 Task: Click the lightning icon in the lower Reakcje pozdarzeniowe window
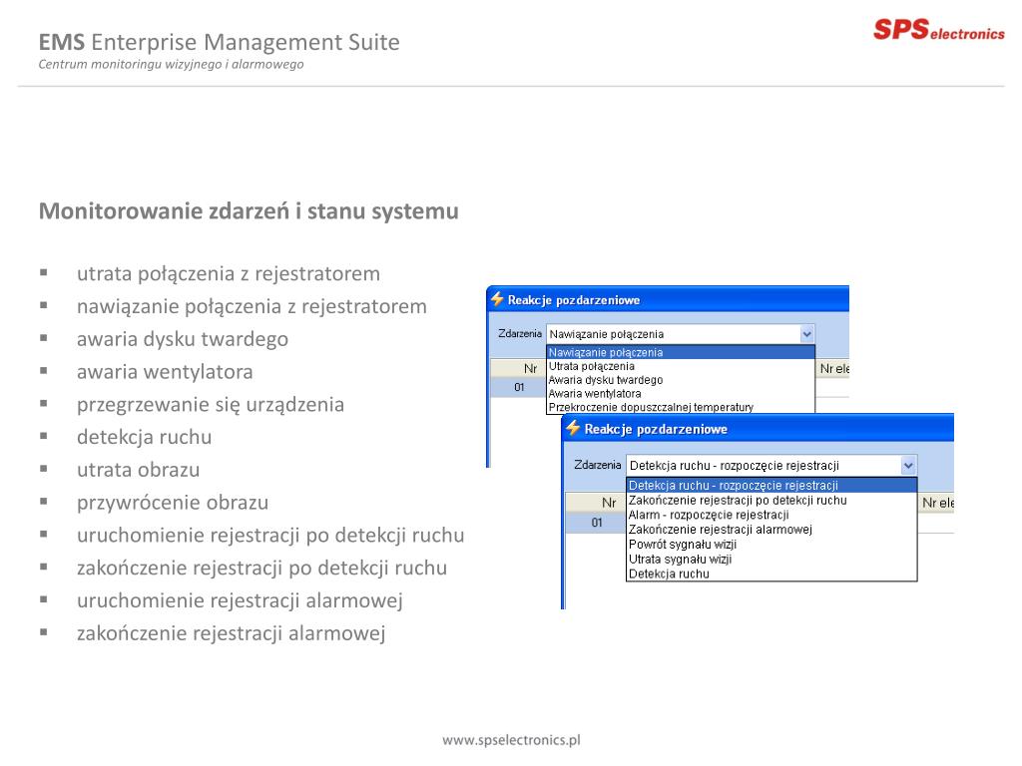573,428
